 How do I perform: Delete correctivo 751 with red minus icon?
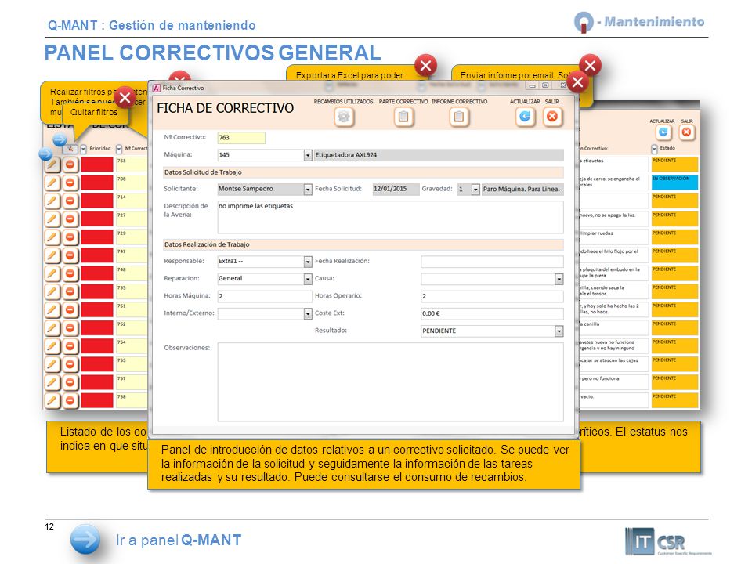pos(70,310)
